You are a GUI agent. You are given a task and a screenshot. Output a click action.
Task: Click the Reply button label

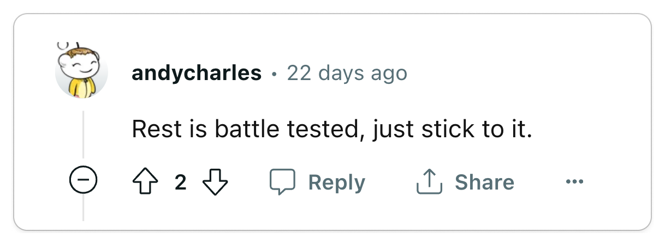336,182
